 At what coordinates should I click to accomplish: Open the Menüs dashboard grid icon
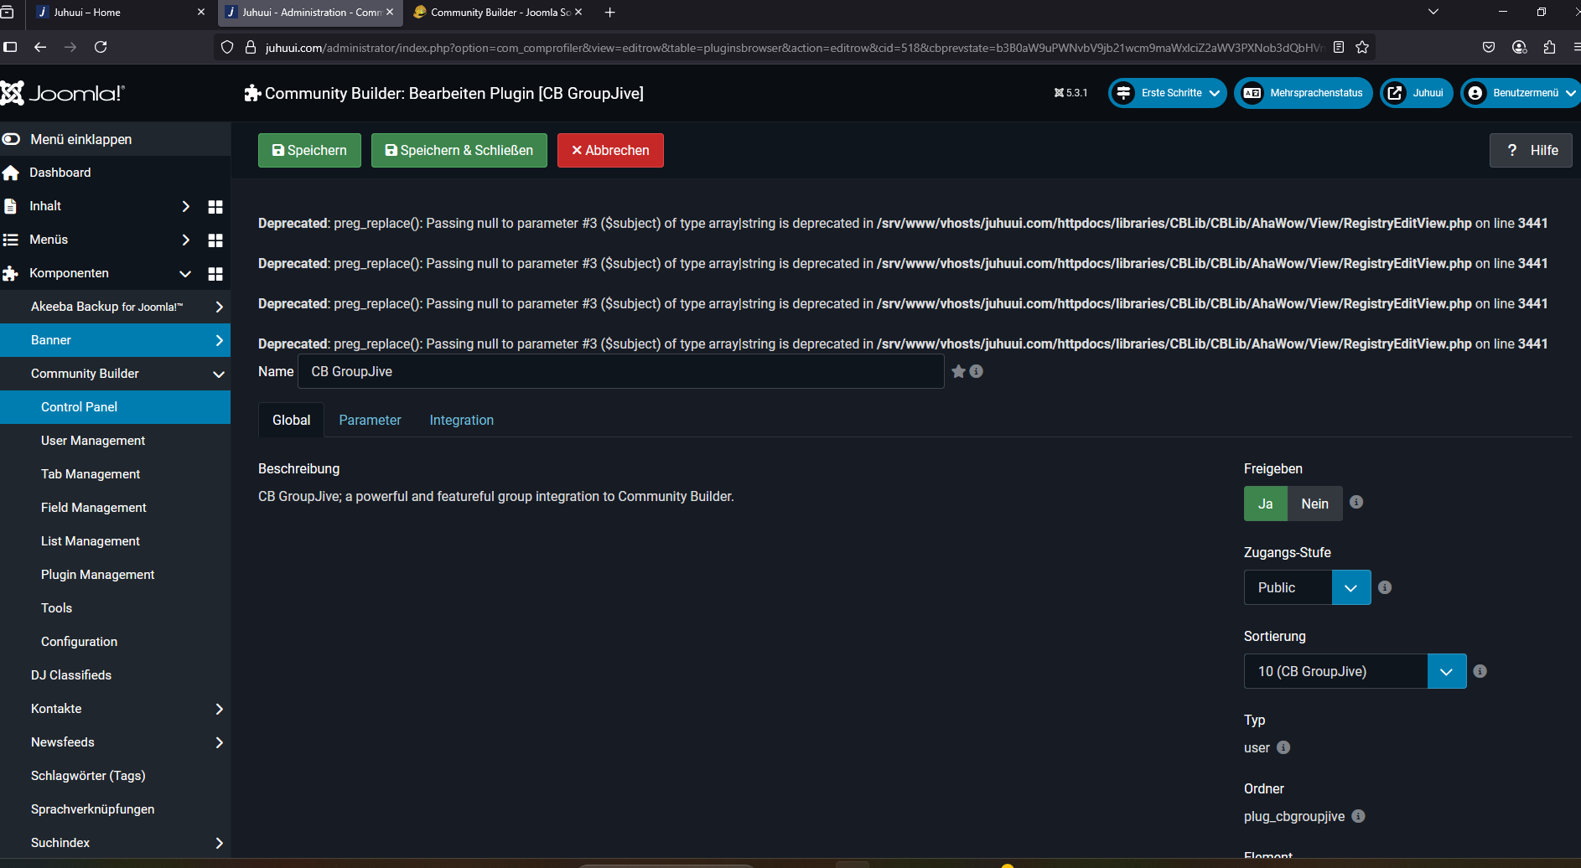(215, 240)
